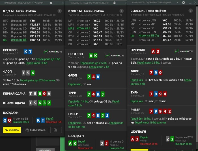Viewport: 198px width, 151px height.
Task: Select '¥23.67' BB stack in right window
Action: tap(167, 40)
